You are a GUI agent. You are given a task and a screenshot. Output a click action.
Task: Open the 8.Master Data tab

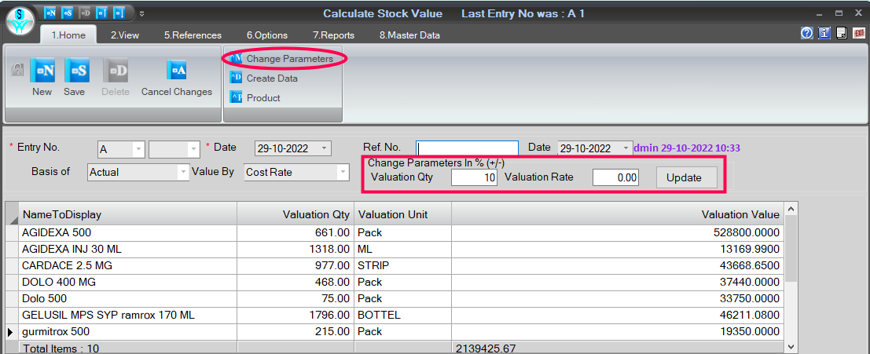(409, 35)
